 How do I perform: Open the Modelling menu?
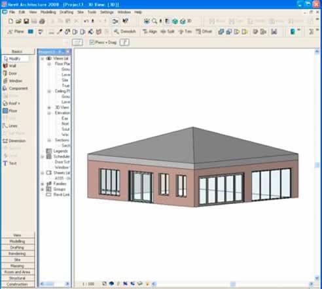tap(48, 12)
